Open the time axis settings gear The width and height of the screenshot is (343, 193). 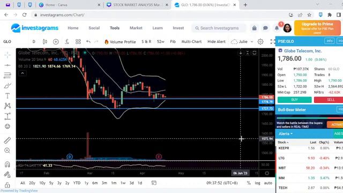[x=267, y=173]
